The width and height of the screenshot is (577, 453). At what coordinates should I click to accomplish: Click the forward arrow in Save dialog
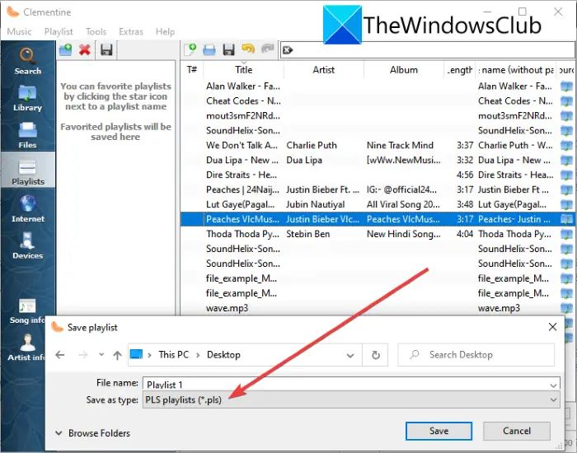[x=83, y=355]
